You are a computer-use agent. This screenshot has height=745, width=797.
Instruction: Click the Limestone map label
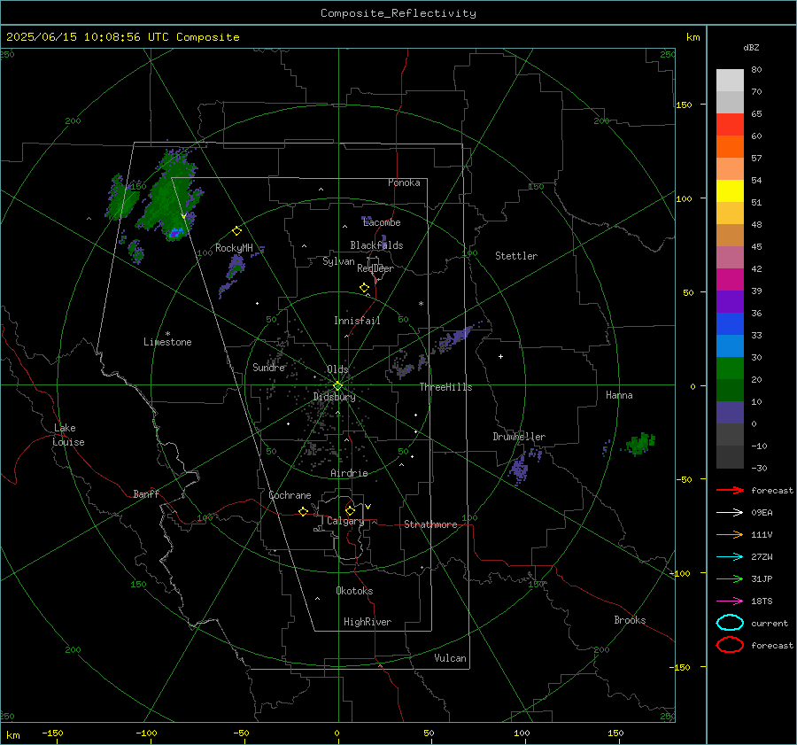pos(167,342)
